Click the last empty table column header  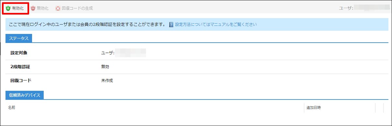pyautogui.click(x=386, y=108)
